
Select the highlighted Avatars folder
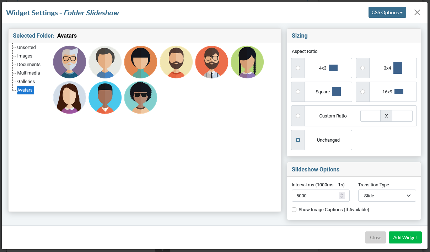[x=26, y=90]
